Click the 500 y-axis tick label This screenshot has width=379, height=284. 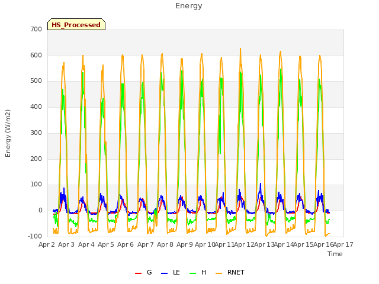click(36, 81)
